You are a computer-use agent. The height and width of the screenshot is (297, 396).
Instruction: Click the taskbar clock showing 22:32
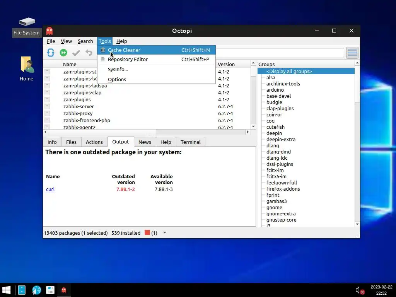tap(381, 290)
